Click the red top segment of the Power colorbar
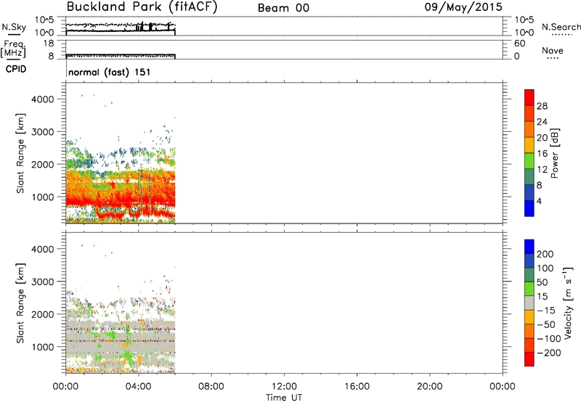581x402 pixels. pos(529,97)
